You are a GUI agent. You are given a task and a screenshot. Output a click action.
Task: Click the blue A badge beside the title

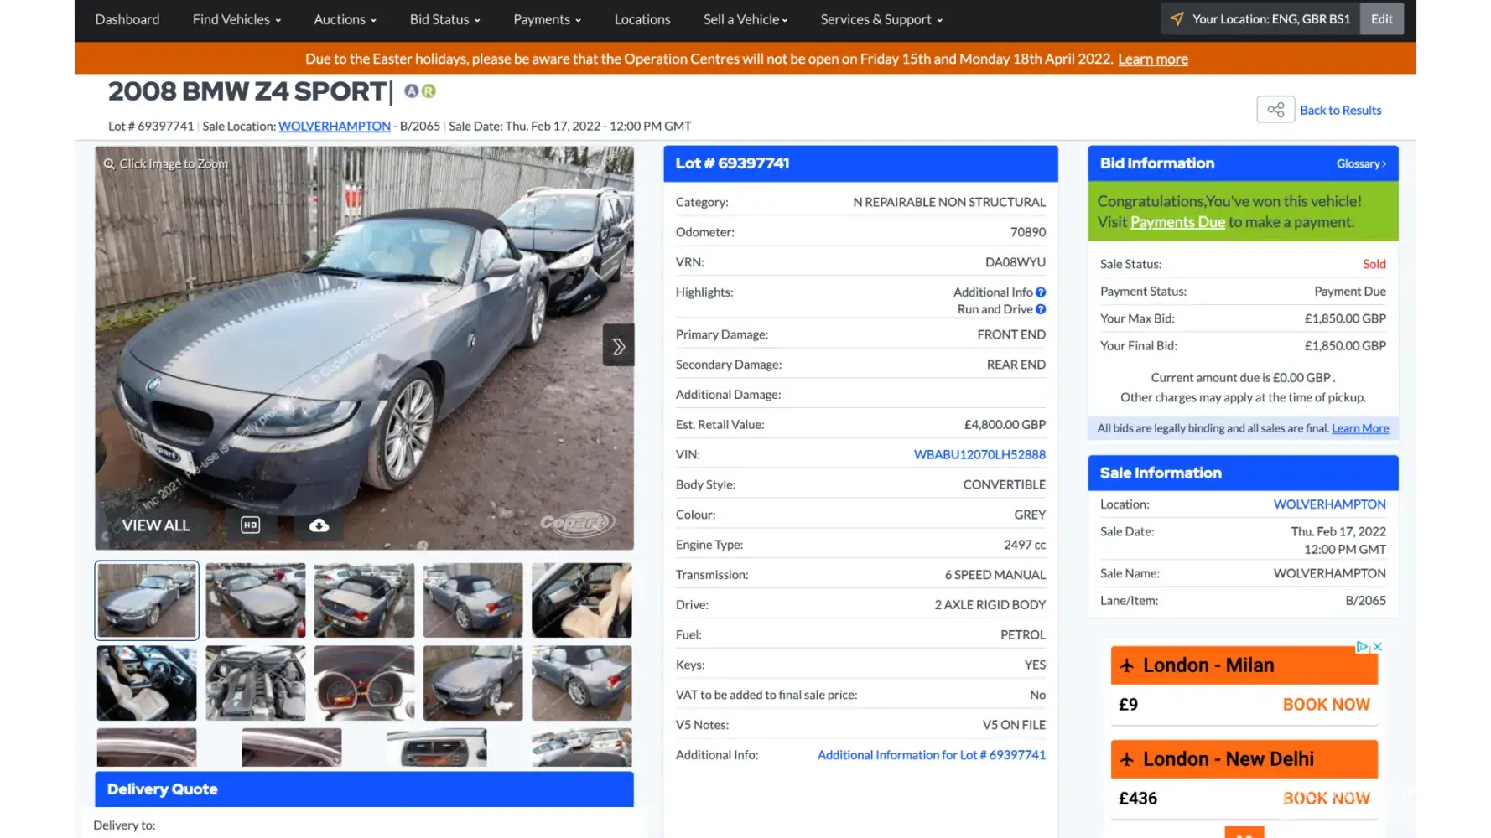click(411, 91)
